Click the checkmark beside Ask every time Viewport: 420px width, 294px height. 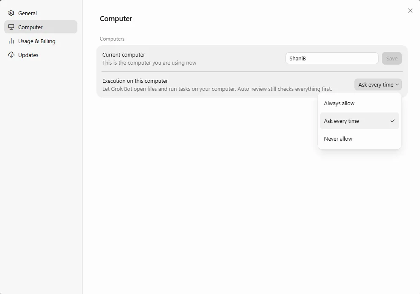(393, 121)
